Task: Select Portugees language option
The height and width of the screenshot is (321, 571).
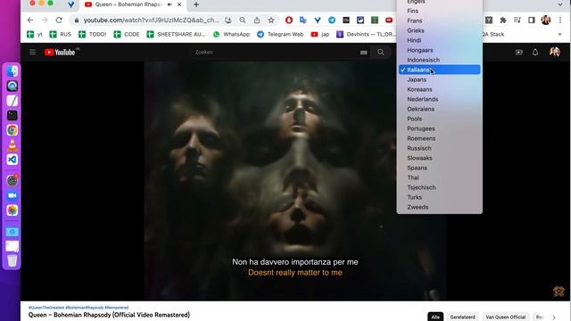Action: [x=439, y=128]
